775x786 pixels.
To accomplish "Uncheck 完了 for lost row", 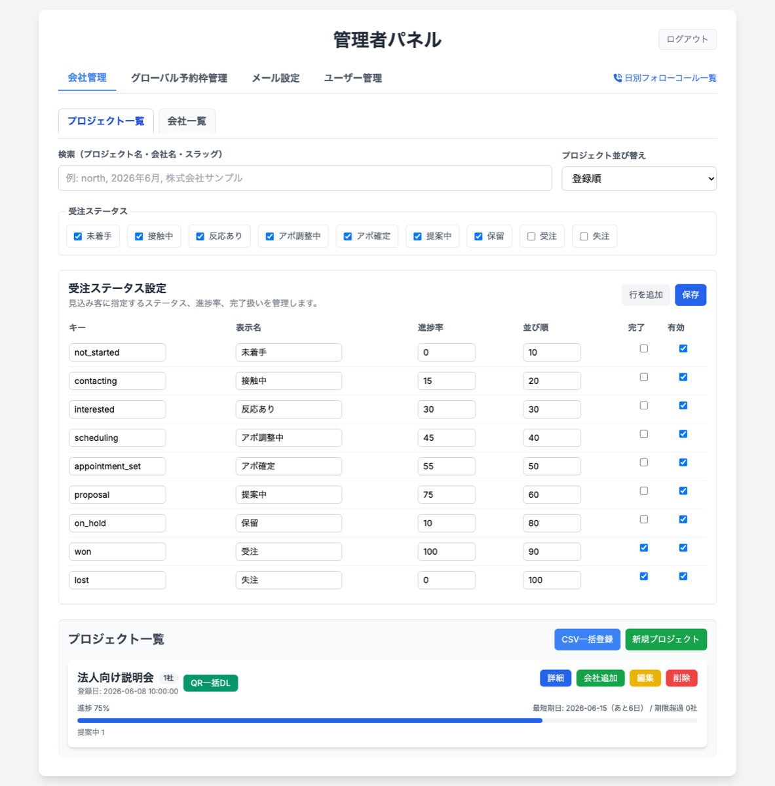I will coord(644,576).
